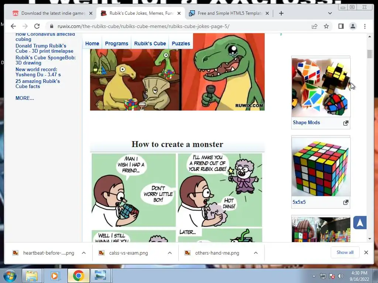The width and height of the screenshot is (378, 283).
Task: Click the MORE... link in sidebar
Action: click(x=25, y=98)
